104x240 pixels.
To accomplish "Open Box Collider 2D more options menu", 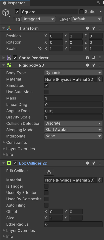I will coord(100,163).
